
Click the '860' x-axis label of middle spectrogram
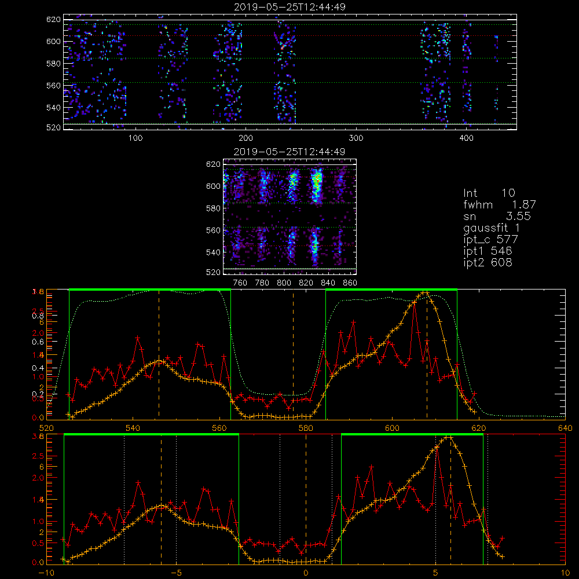[350, 283]
